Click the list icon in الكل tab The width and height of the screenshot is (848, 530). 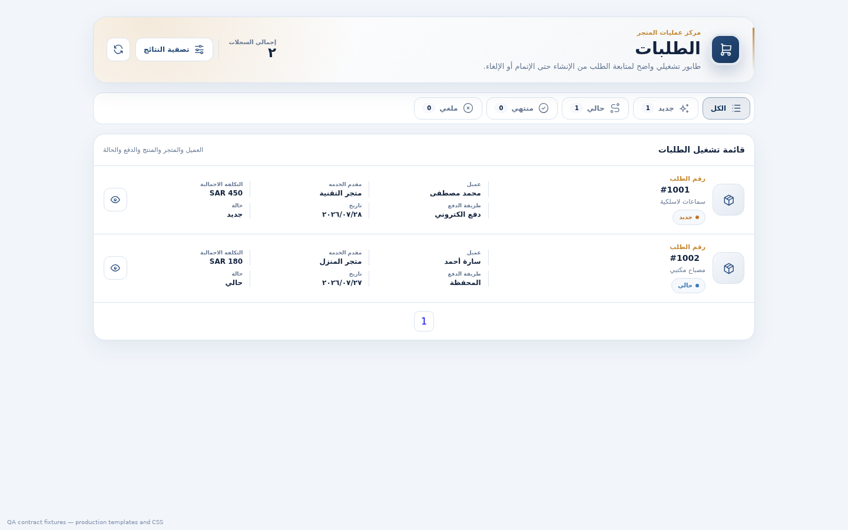tap(736, 108)
